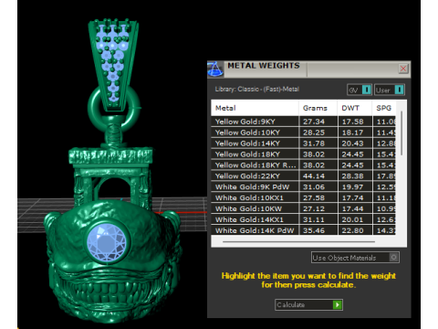Click the 27.34 grams value
The width and height of the screenshot is (438, 329).
[x=314, y=122]
